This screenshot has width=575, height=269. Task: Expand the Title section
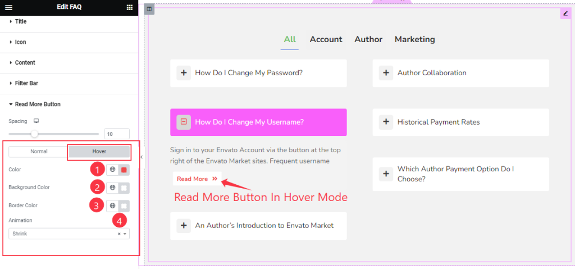coord(69,22)
